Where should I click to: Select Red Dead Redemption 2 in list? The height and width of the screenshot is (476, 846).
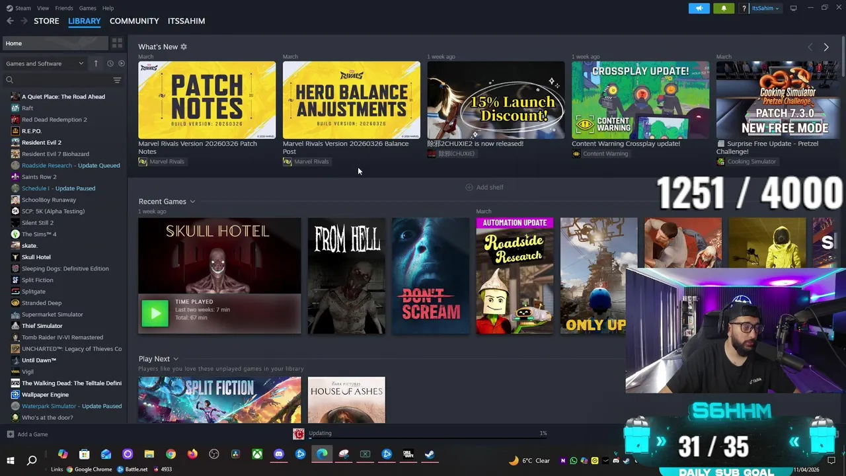[54, 120]
